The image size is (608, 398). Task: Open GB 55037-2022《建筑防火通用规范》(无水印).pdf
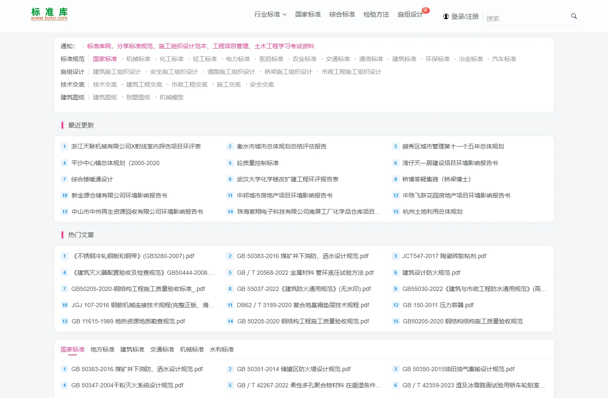click(304, 289)
